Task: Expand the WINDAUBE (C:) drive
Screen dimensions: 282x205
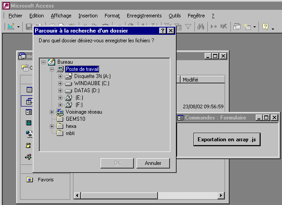Action: 60,83
